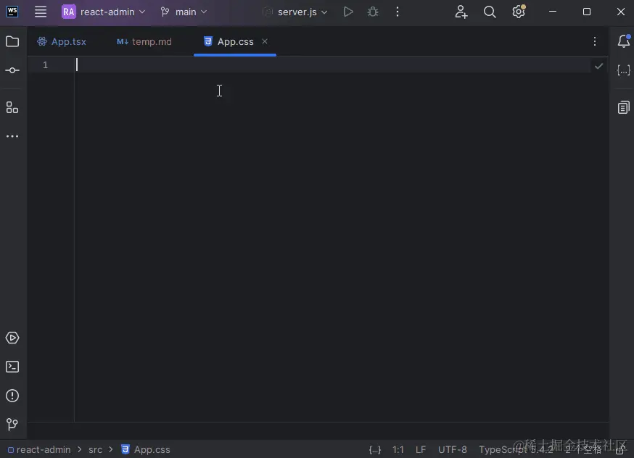Click the inspection checkmark widget
Screen dimensions: 634x458
click(x=599, y=66)
